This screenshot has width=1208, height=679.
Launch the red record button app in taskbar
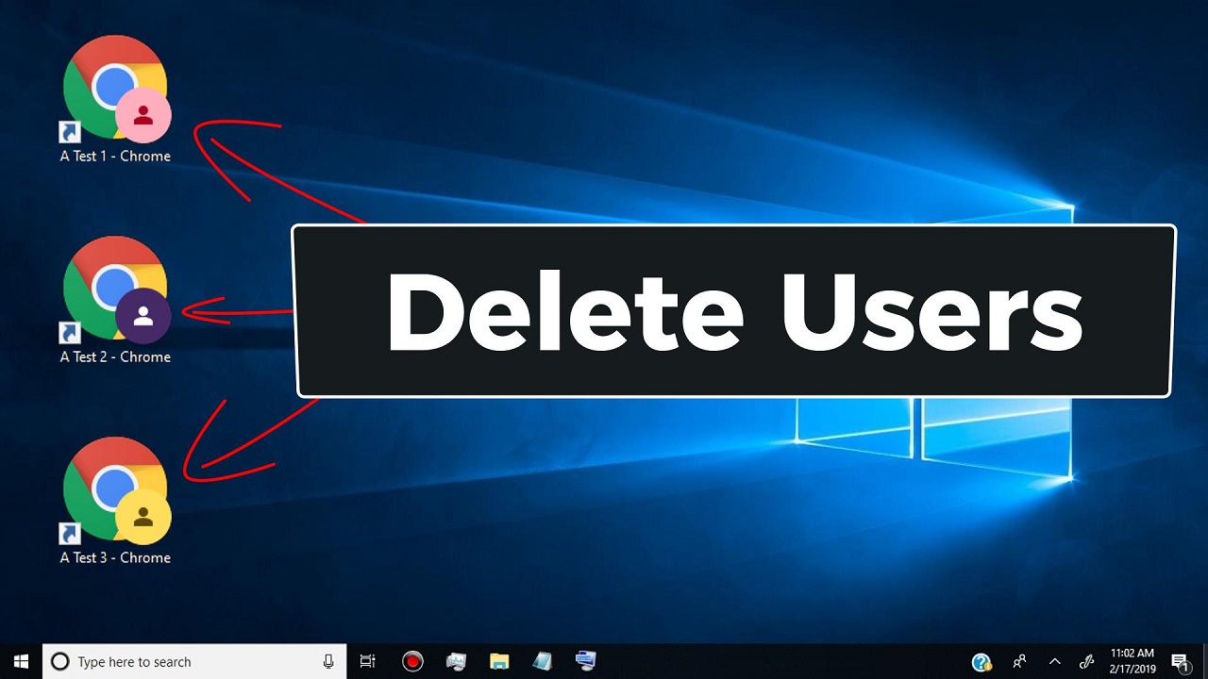click(412, 662)
